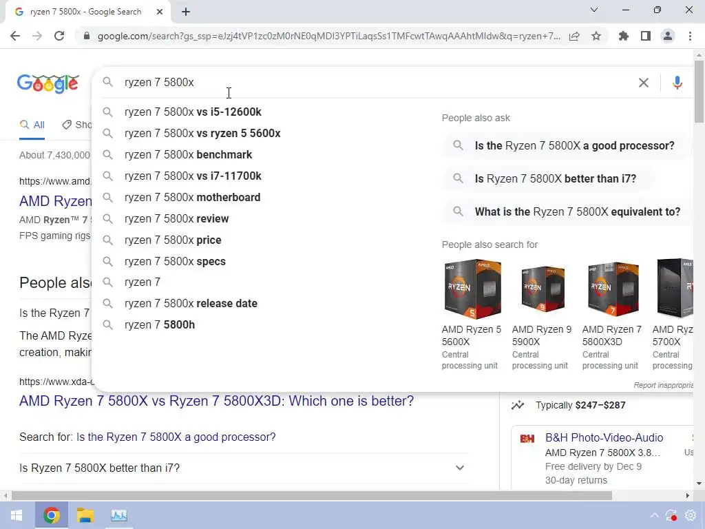705x529 pixels.
Task: Switch to the All results tab
Action: (x=32, y=125)
